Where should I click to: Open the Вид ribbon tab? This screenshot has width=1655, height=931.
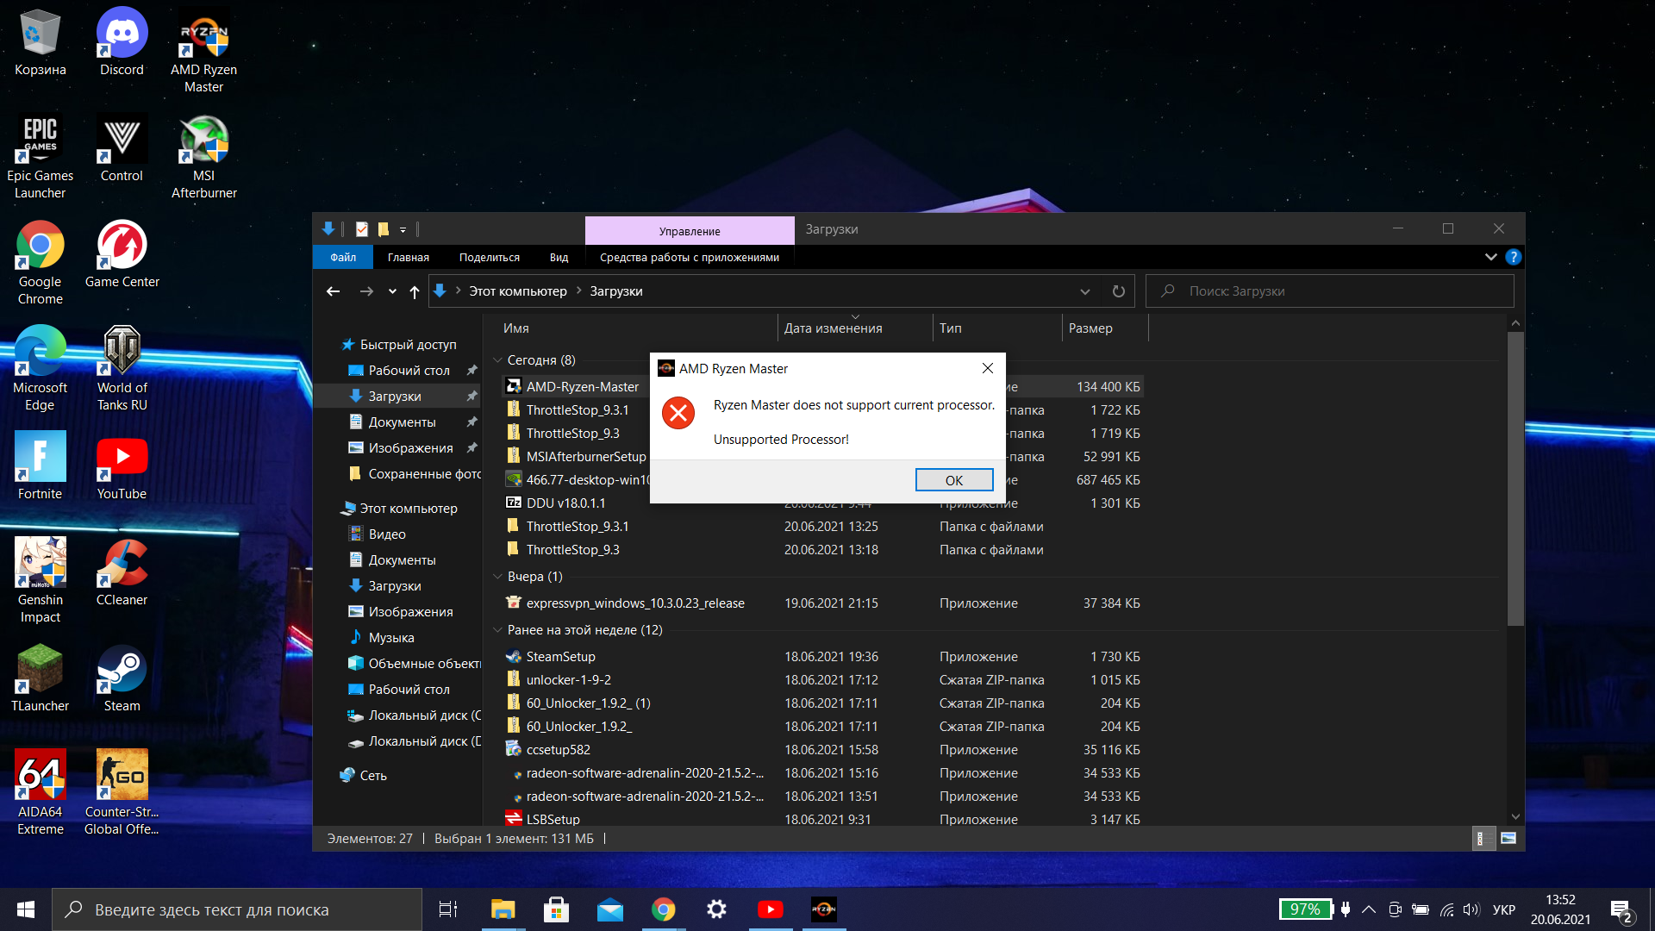click(x=559, y=257)
